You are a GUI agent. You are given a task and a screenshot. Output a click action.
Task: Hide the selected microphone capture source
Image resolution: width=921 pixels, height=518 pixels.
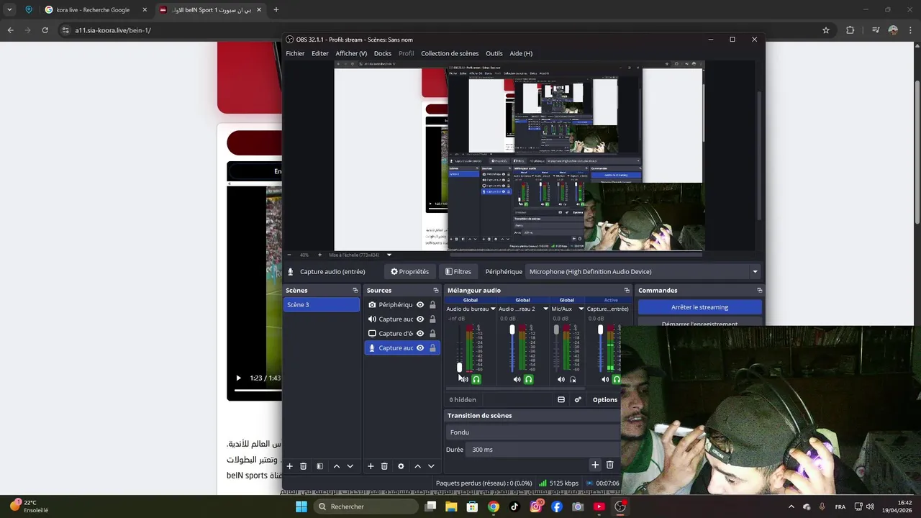coord(420,348)
